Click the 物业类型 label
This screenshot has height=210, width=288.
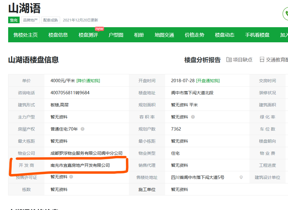click(147, 153)
